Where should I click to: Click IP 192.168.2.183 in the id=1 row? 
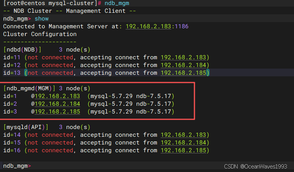58,96
